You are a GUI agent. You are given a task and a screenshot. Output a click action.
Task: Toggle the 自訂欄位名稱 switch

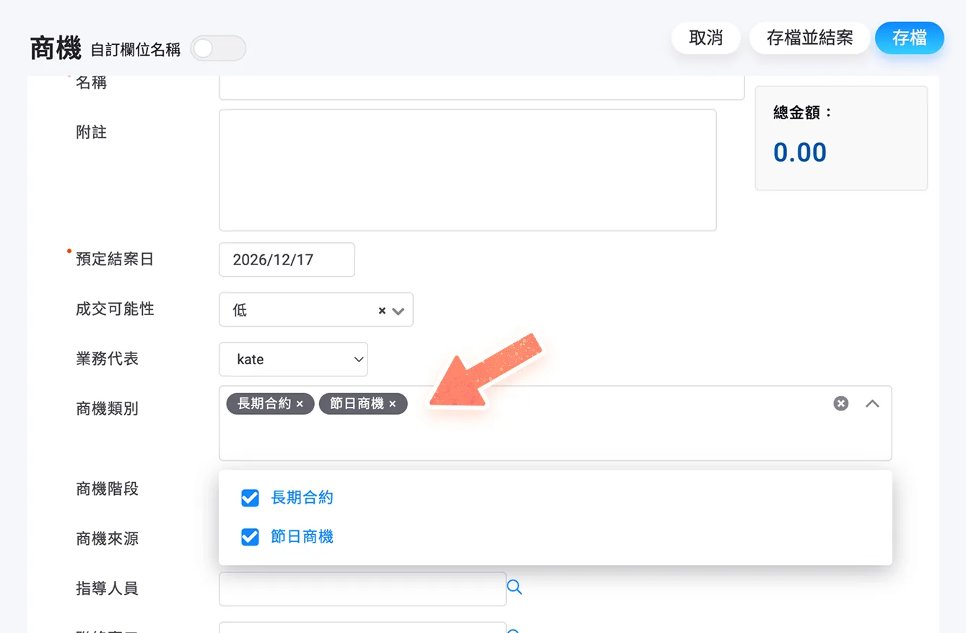pos(218,48)
